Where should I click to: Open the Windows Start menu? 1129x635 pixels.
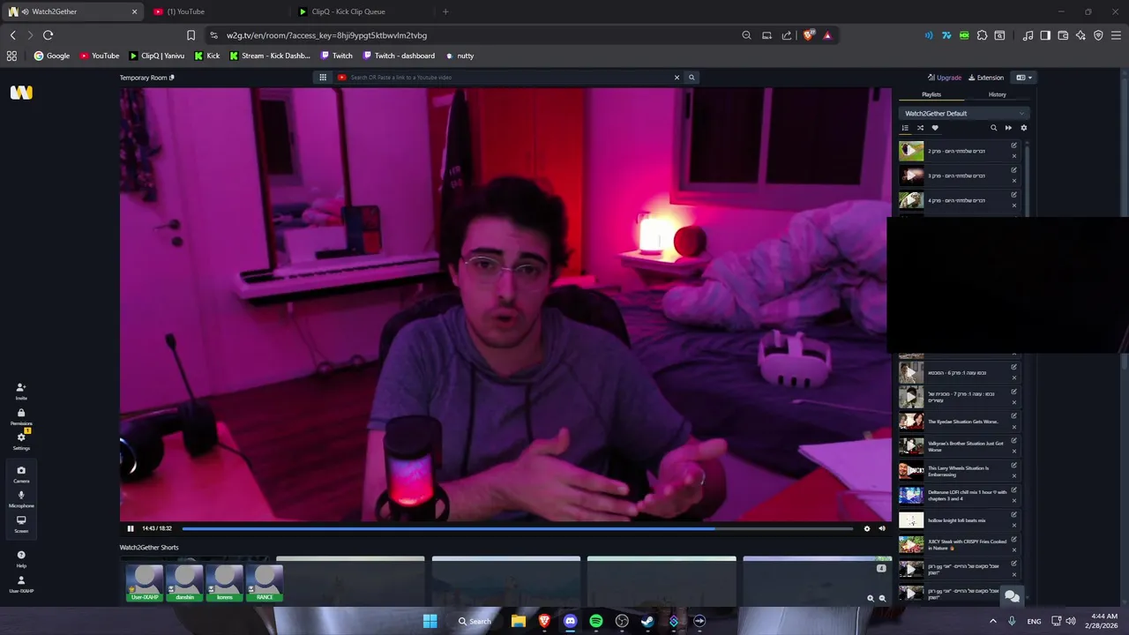point(430,621)
